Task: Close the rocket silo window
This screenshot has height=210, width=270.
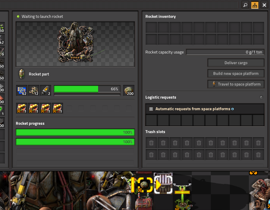Action: point(264,5)
